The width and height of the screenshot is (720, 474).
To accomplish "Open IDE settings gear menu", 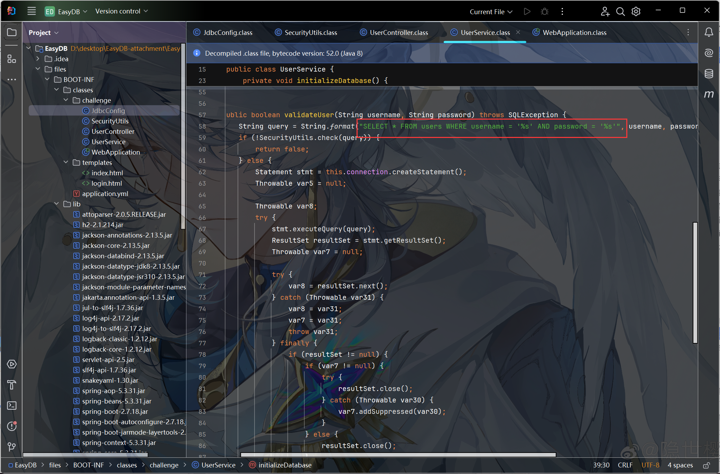I will pos(636,11).
